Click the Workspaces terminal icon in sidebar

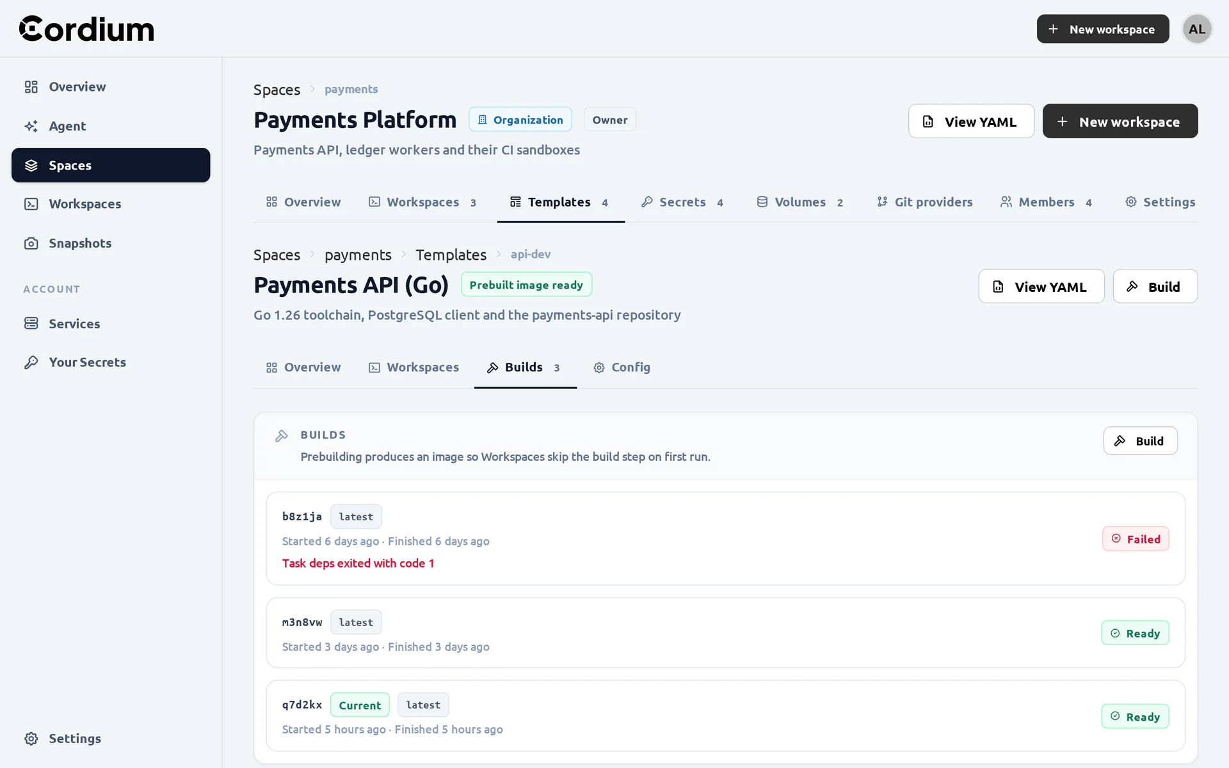click(x=31, y=204)
